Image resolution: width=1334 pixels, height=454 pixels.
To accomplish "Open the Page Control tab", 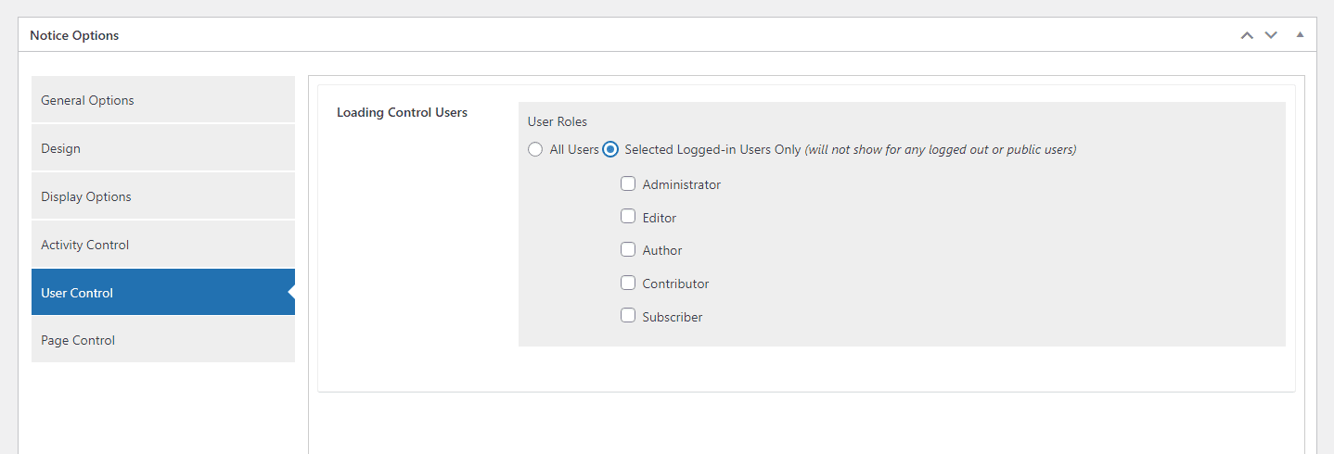I will [x=163, y=340].
